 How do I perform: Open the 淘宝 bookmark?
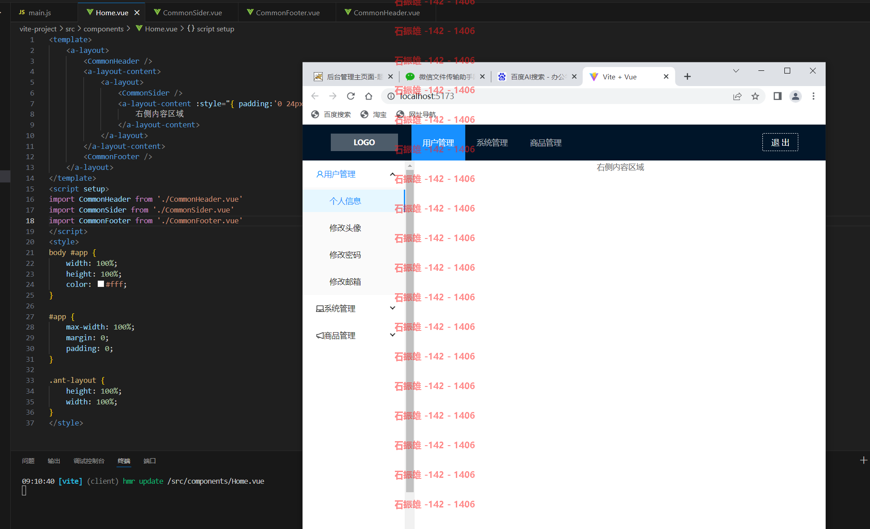coord(373,114)
